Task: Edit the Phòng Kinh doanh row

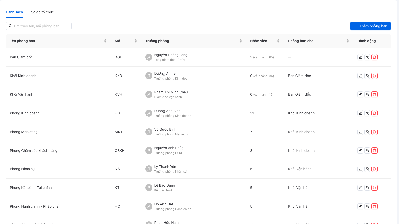Action: (x=360, y=113)
